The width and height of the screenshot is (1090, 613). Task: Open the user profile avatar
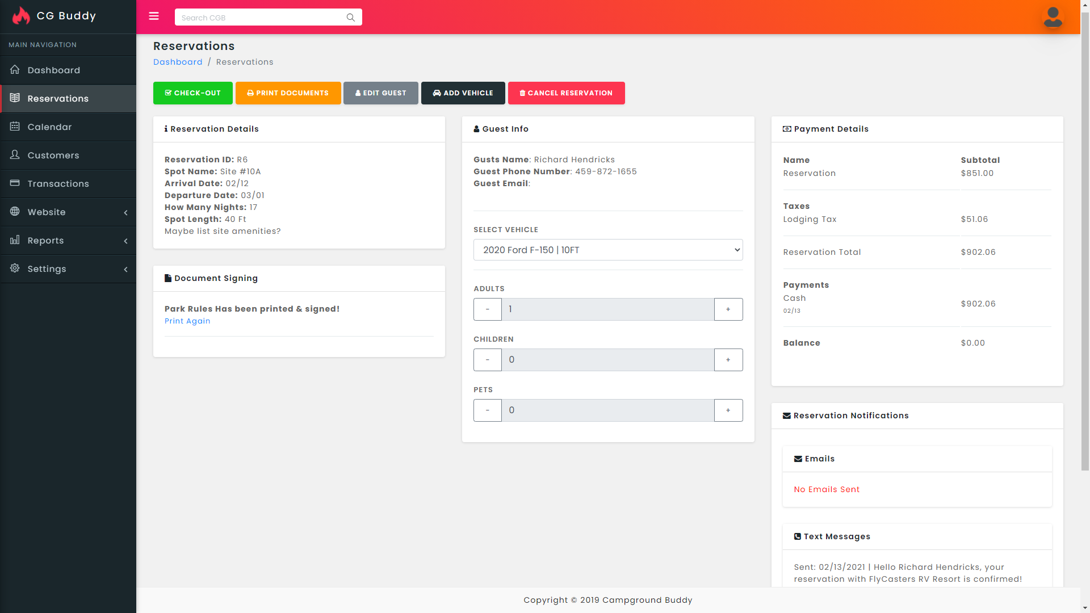[x=1053, y=17]
